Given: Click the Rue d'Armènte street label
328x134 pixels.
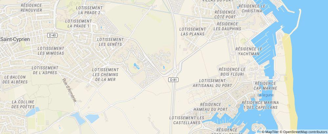Looking at the screenshot, I should point(70,90).
